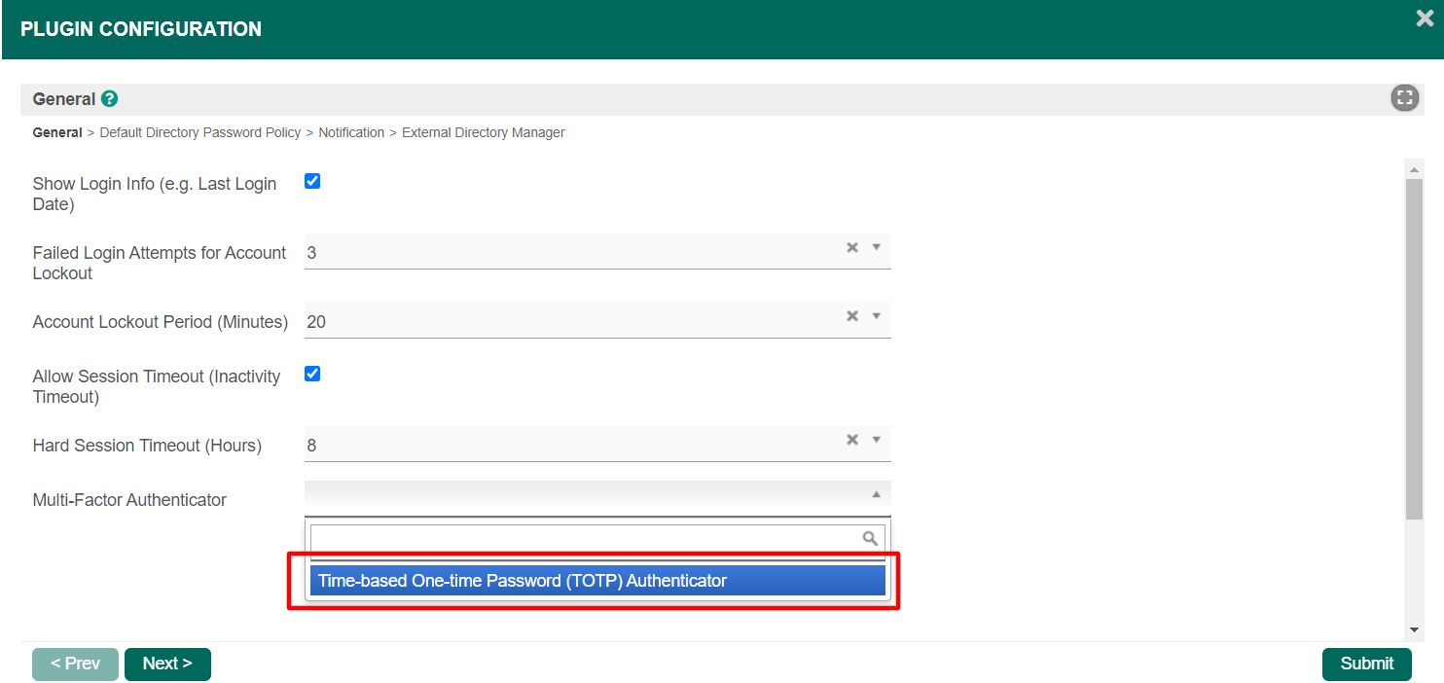The image size is (1444, 683).
Task: Click the search magnifier icon in dropdown
Action: (x=870, y=538)
